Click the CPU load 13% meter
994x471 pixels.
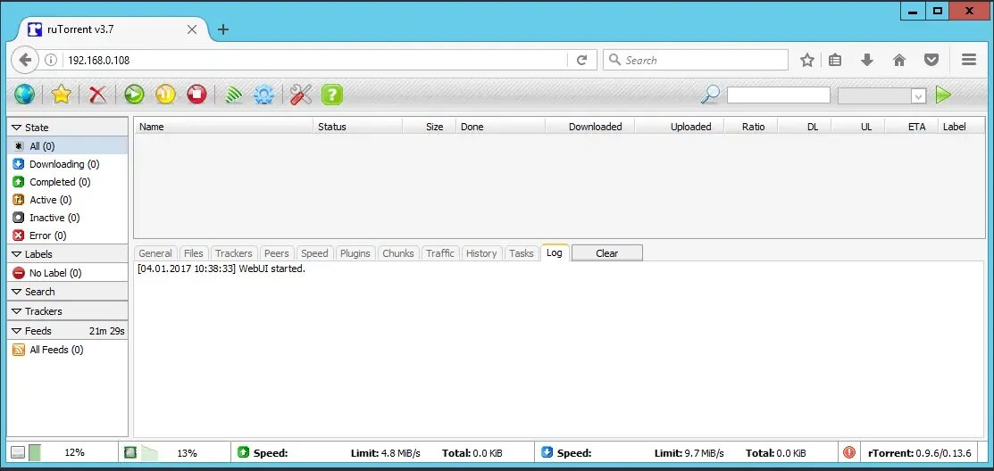185,452
